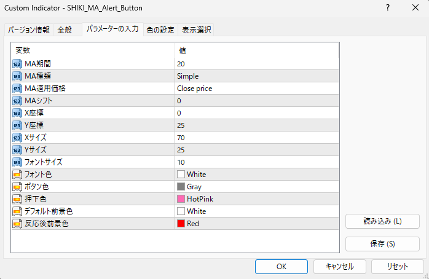Click the Red swatch for 反応後前景色

pos(181,224)
